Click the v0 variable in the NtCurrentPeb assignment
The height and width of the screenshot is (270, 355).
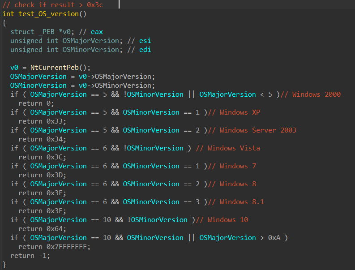click(x=14, y=68)
